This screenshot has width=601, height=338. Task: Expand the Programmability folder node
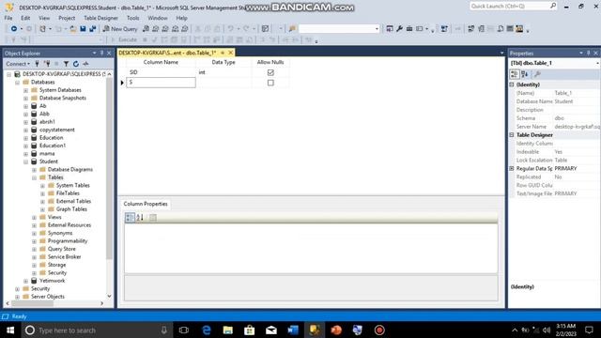point(34,241)
